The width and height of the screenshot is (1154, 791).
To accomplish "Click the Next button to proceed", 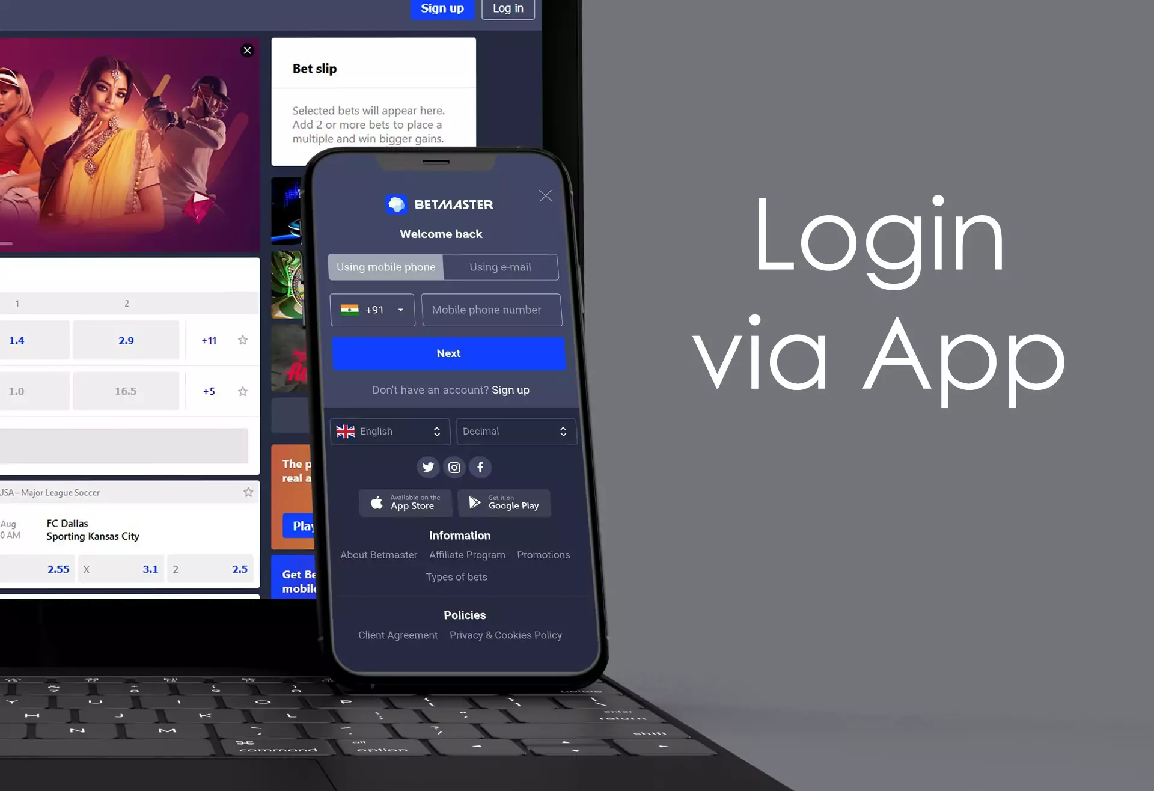I will click(448, 352).
